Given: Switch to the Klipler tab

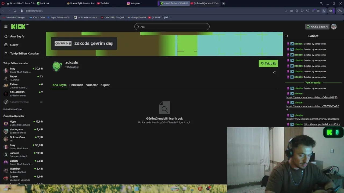Looking at the screenshot, I should tap(105, 85).
